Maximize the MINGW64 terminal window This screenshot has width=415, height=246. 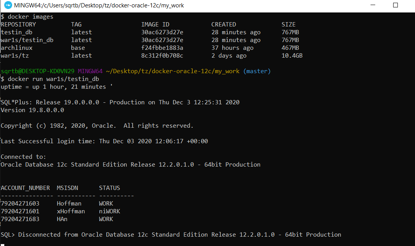[395, 5]
